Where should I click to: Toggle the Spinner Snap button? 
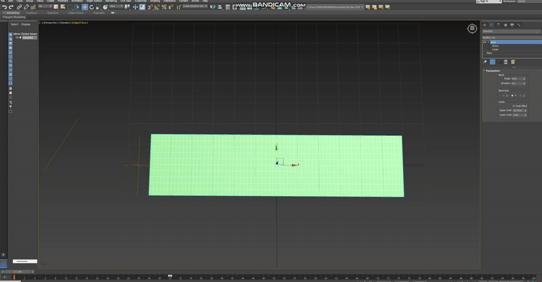coord(171,7)
